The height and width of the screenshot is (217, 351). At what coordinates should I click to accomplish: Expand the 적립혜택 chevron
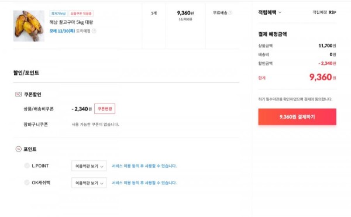click(280, 12)
